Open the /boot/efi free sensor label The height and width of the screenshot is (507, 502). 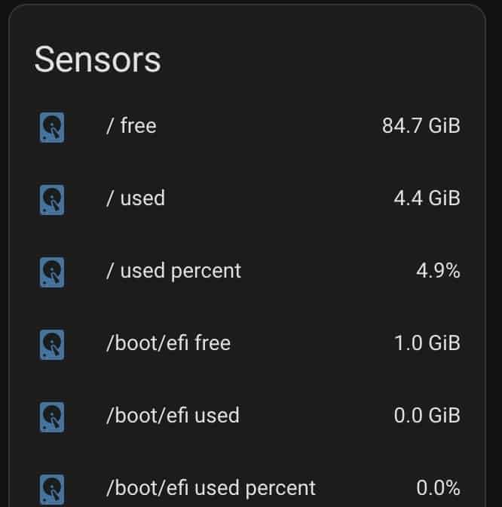click(x=168, y=343)
